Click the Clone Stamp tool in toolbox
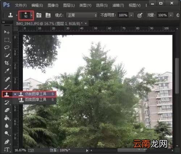 pos(7,94)
